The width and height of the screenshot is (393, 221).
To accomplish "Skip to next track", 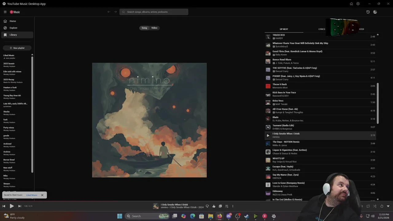I will [x=19, y=206].
